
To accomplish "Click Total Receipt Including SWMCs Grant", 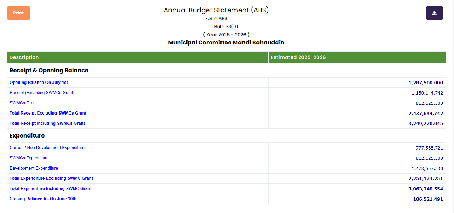I will click(47, 123).
